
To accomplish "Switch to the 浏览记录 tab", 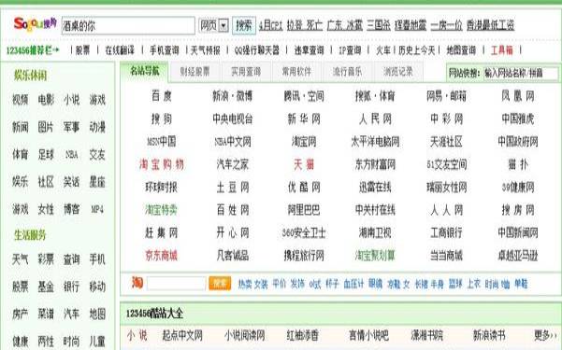I will tap(398, 72).
